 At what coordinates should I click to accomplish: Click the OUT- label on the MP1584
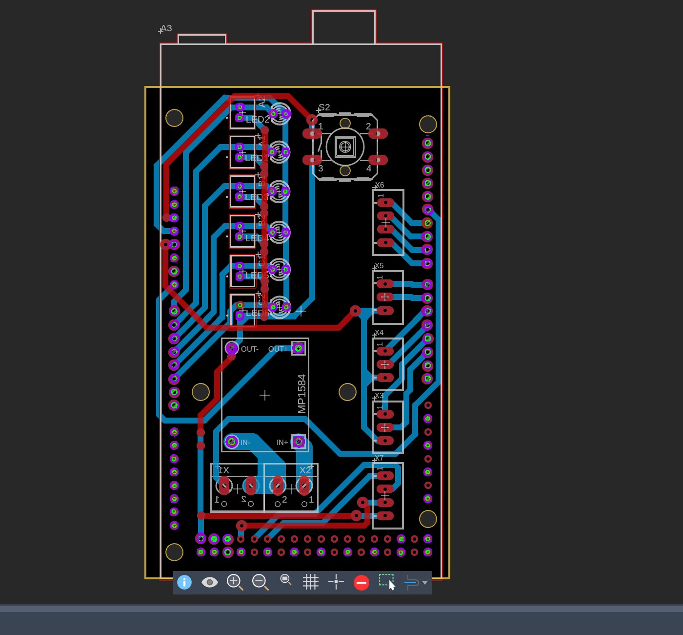[250, 349]
